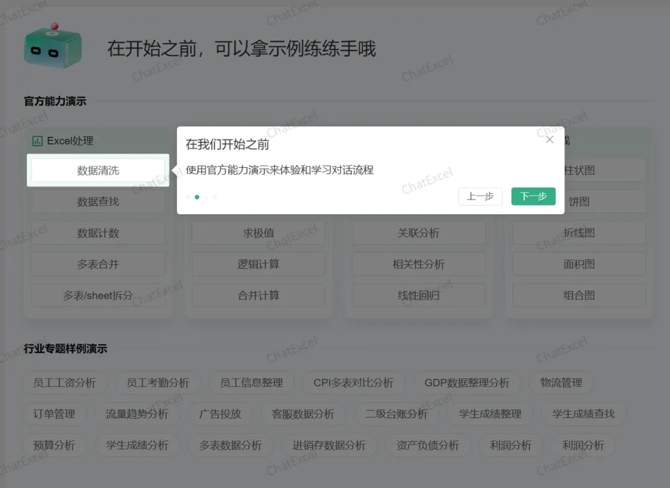Open the 多表合并 demo
Screen dimensions: 670x488
(x=98, y=264)
